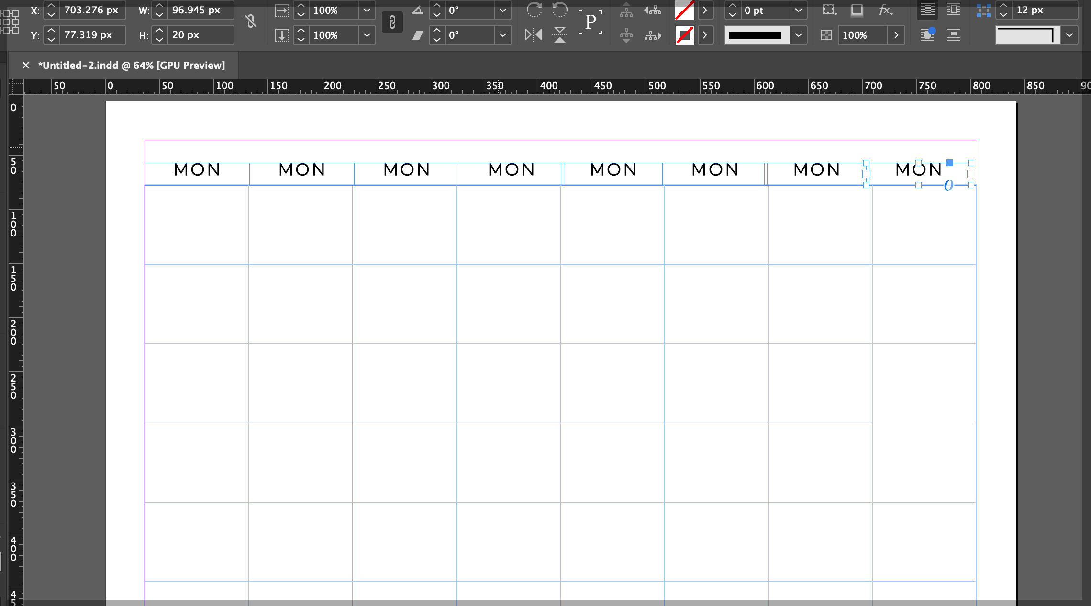Toggle No Text Wrap button

click(x=927, y=10)
